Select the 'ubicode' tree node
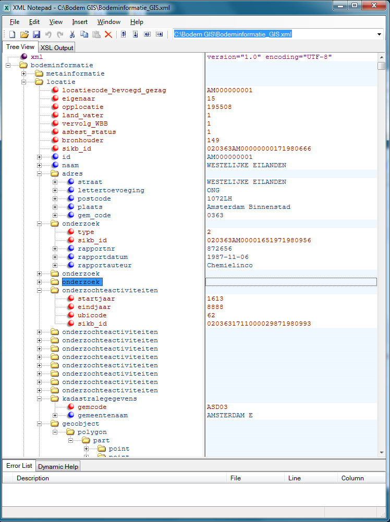 point(92,315)
